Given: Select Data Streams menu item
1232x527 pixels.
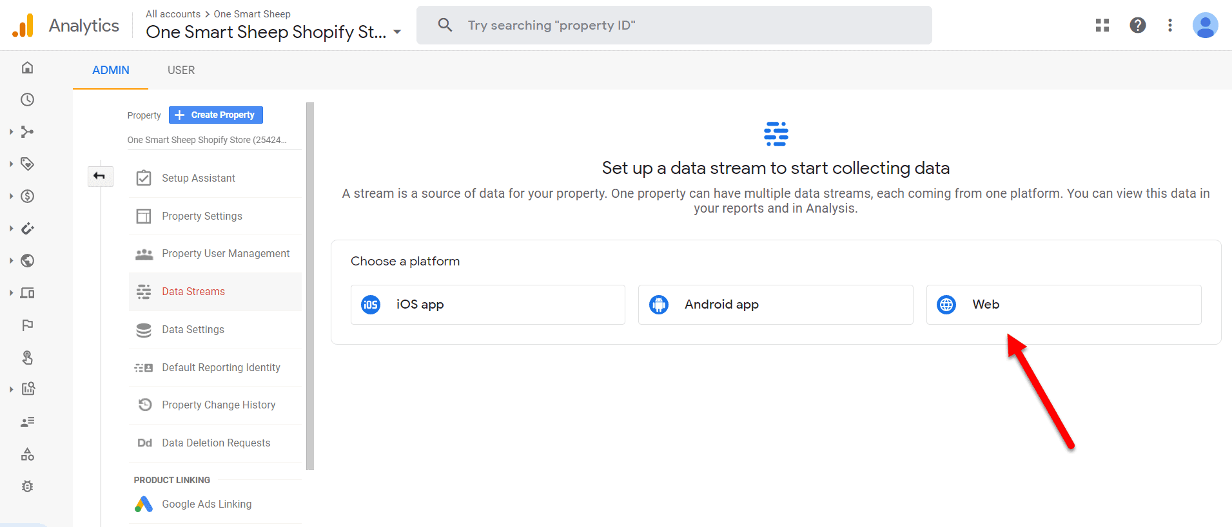Looking at the screenshot, I should click(215, 292).
